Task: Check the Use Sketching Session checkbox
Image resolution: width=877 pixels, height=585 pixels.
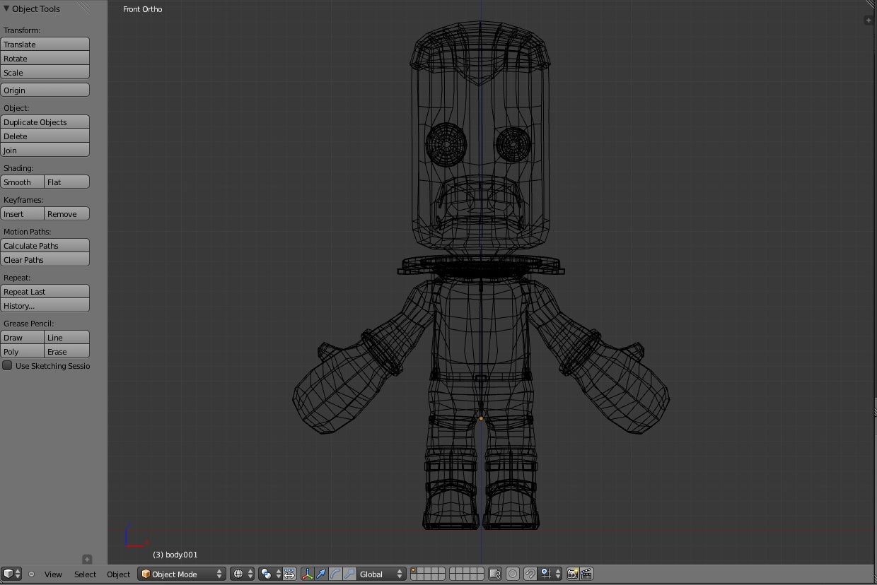Action: tap(7, 365)
